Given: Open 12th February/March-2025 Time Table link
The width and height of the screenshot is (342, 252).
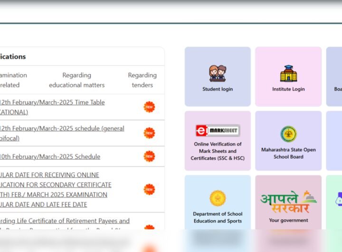Looking at the screenshot, I should click(52, 102).
